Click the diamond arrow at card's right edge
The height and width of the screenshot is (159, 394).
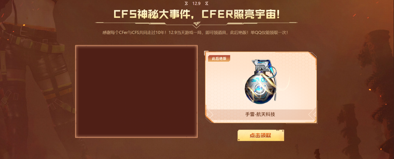point(312,114)
